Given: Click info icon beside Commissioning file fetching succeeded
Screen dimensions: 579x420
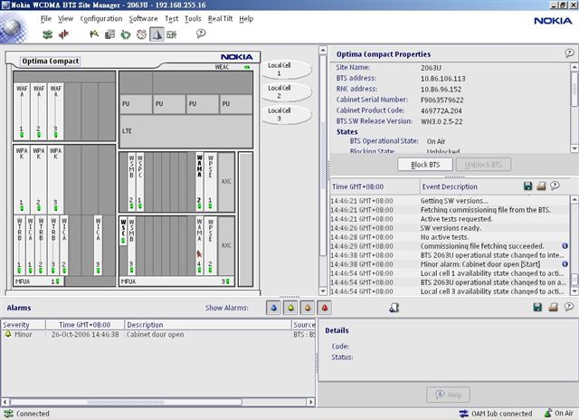Looking at the screenshot, I should (565, 246).
